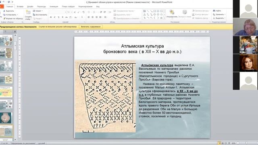Open the font color picker
This screenshot has width=258, height=145.
82,17
